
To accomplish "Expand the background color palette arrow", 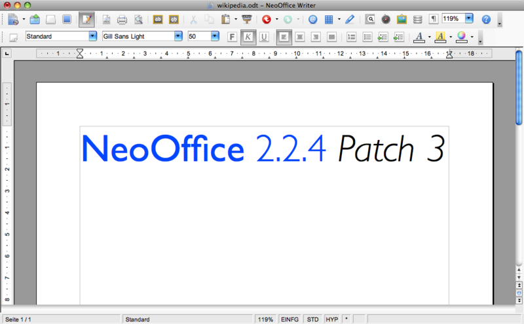I will point(472,37).
